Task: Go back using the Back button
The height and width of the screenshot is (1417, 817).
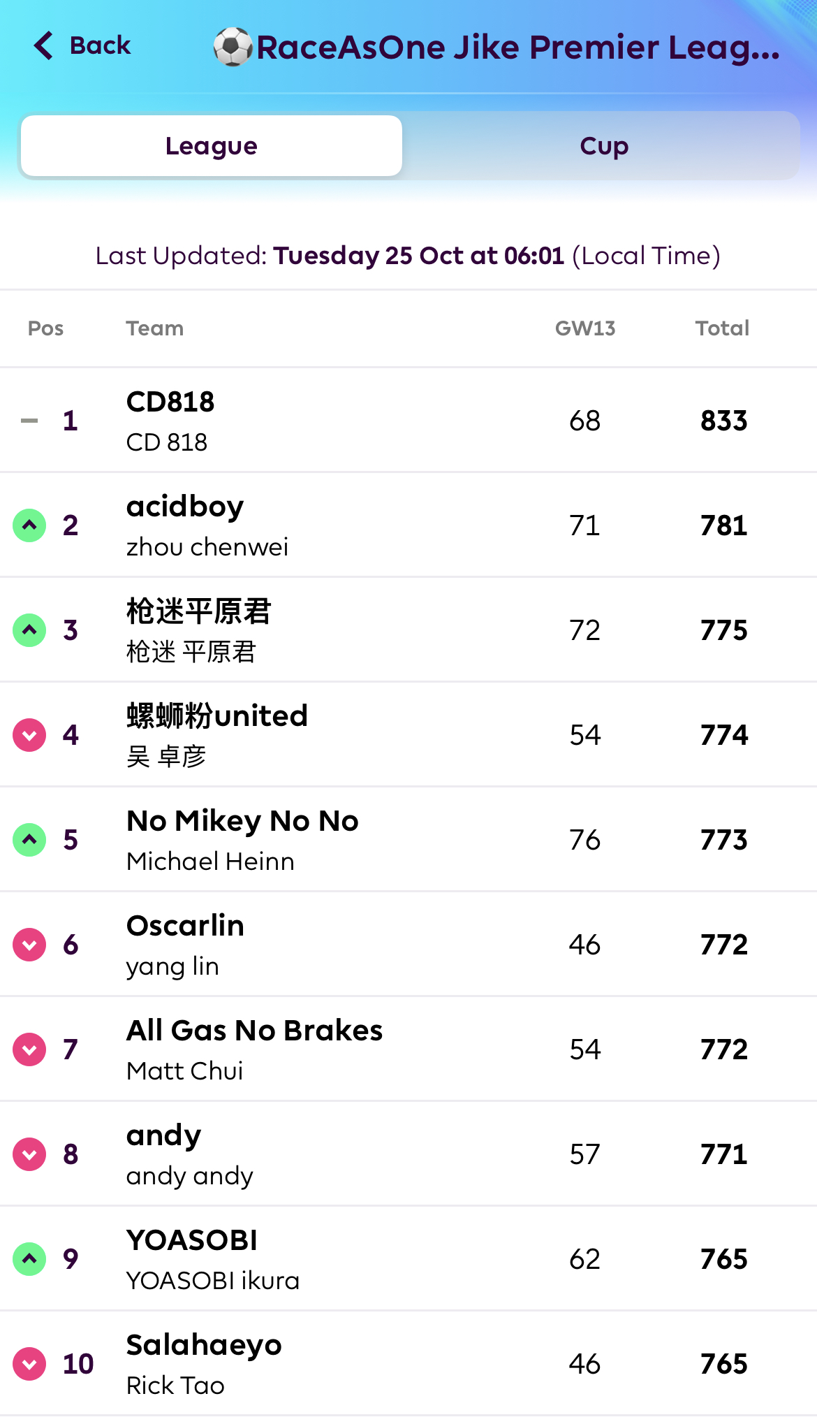Action: tap(99, 45)
